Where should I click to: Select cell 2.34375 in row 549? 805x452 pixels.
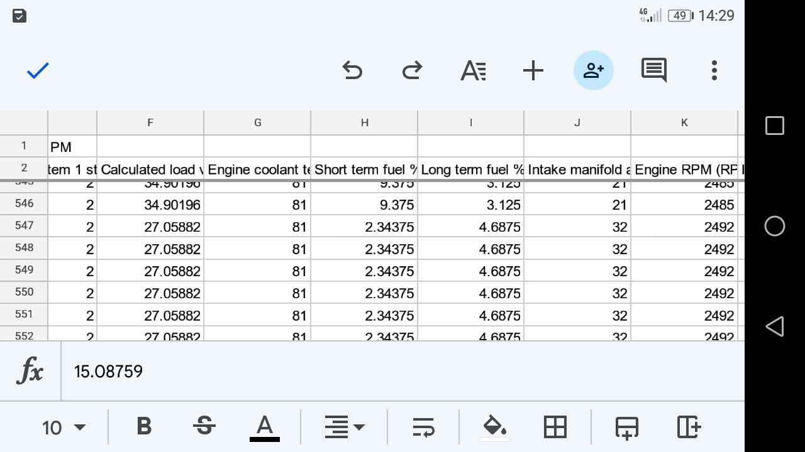click(x=364, y=271)
